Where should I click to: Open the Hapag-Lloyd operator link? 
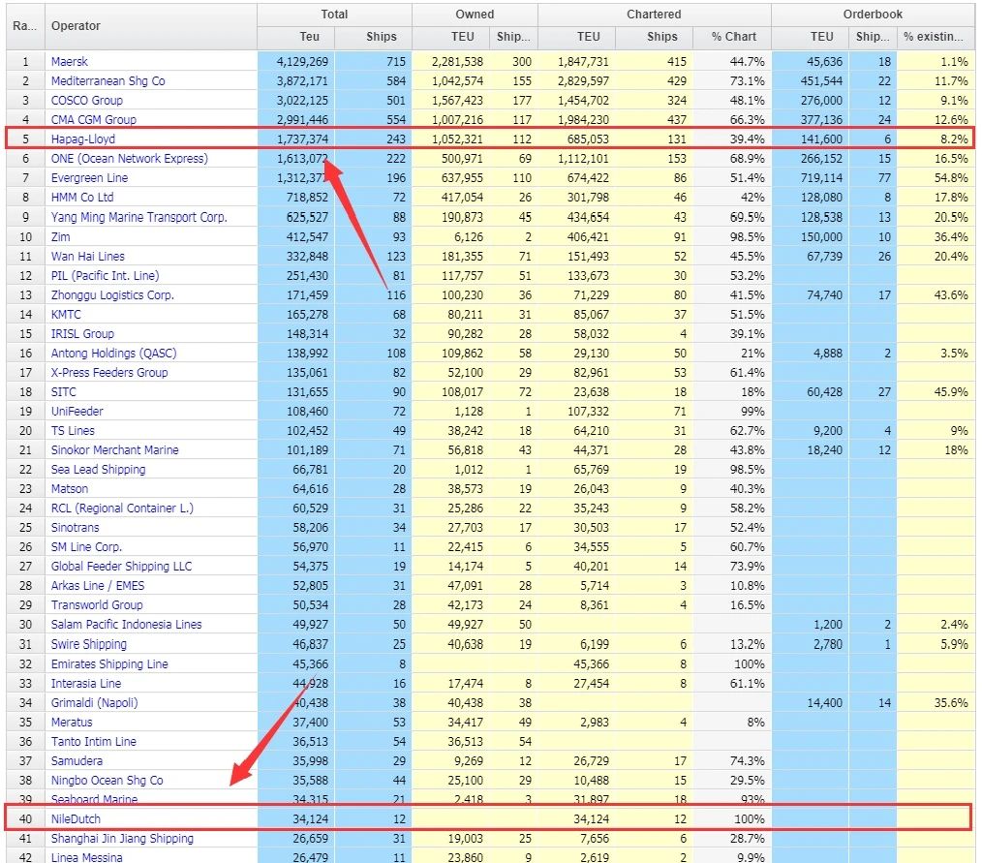tap(82, 139)
